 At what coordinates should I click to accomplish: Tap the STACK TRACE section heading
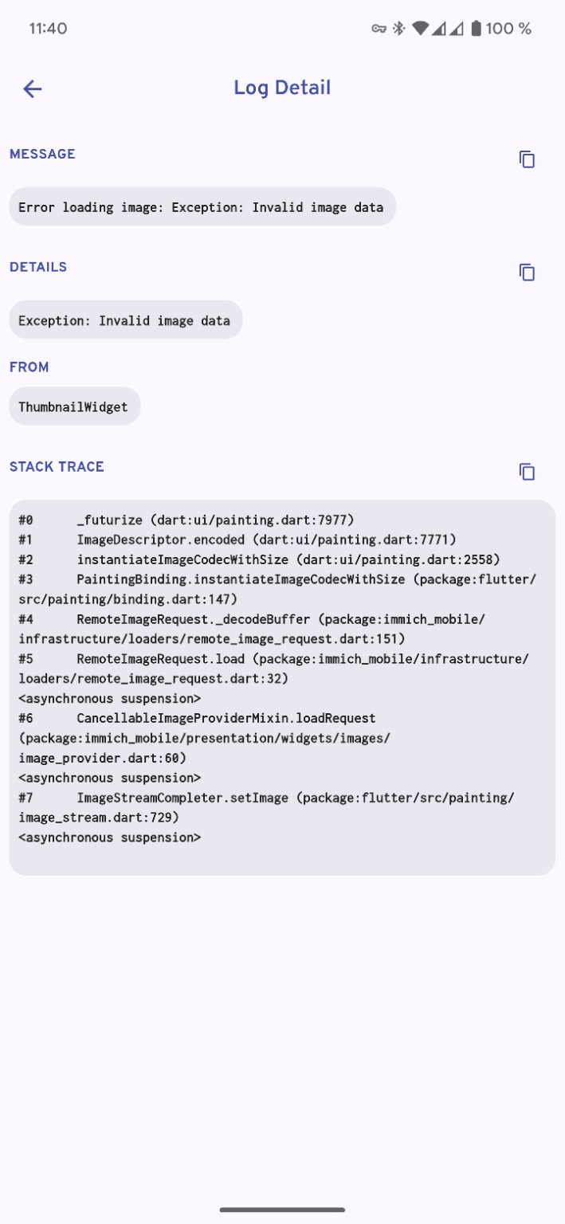pos(57,467)
